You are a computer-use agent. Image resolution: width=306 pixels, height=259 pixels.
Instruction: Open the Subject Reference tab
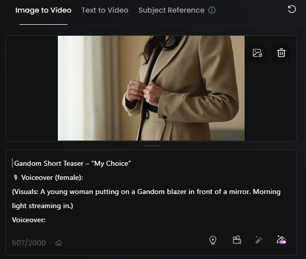pos(171,10)
